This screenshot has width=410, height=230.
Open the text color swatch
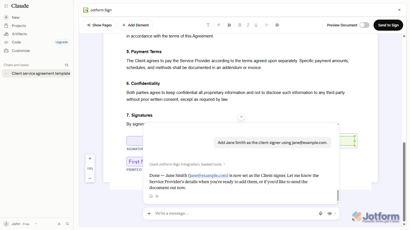pyautogui.click(x=277, y=25)
